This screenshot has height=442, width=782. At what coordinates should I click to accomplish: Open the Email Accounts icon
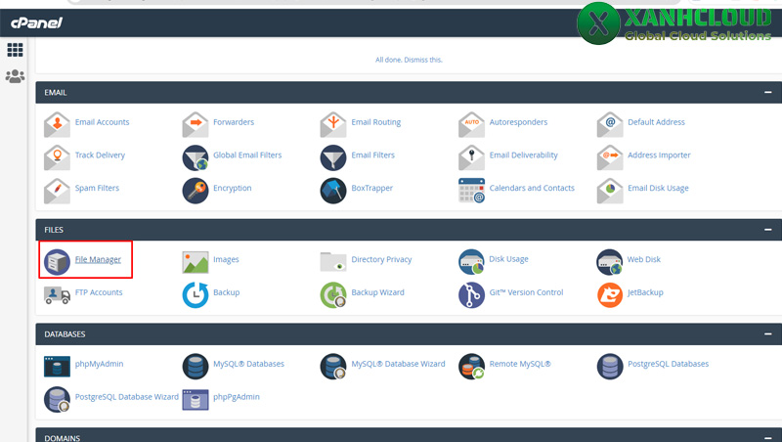(x=57, y=125)
